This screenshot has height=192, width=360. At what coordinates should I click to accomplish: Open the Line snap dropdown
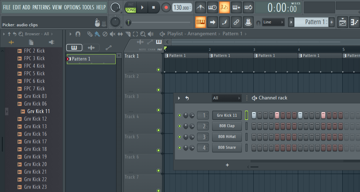[x=273, y=22]
